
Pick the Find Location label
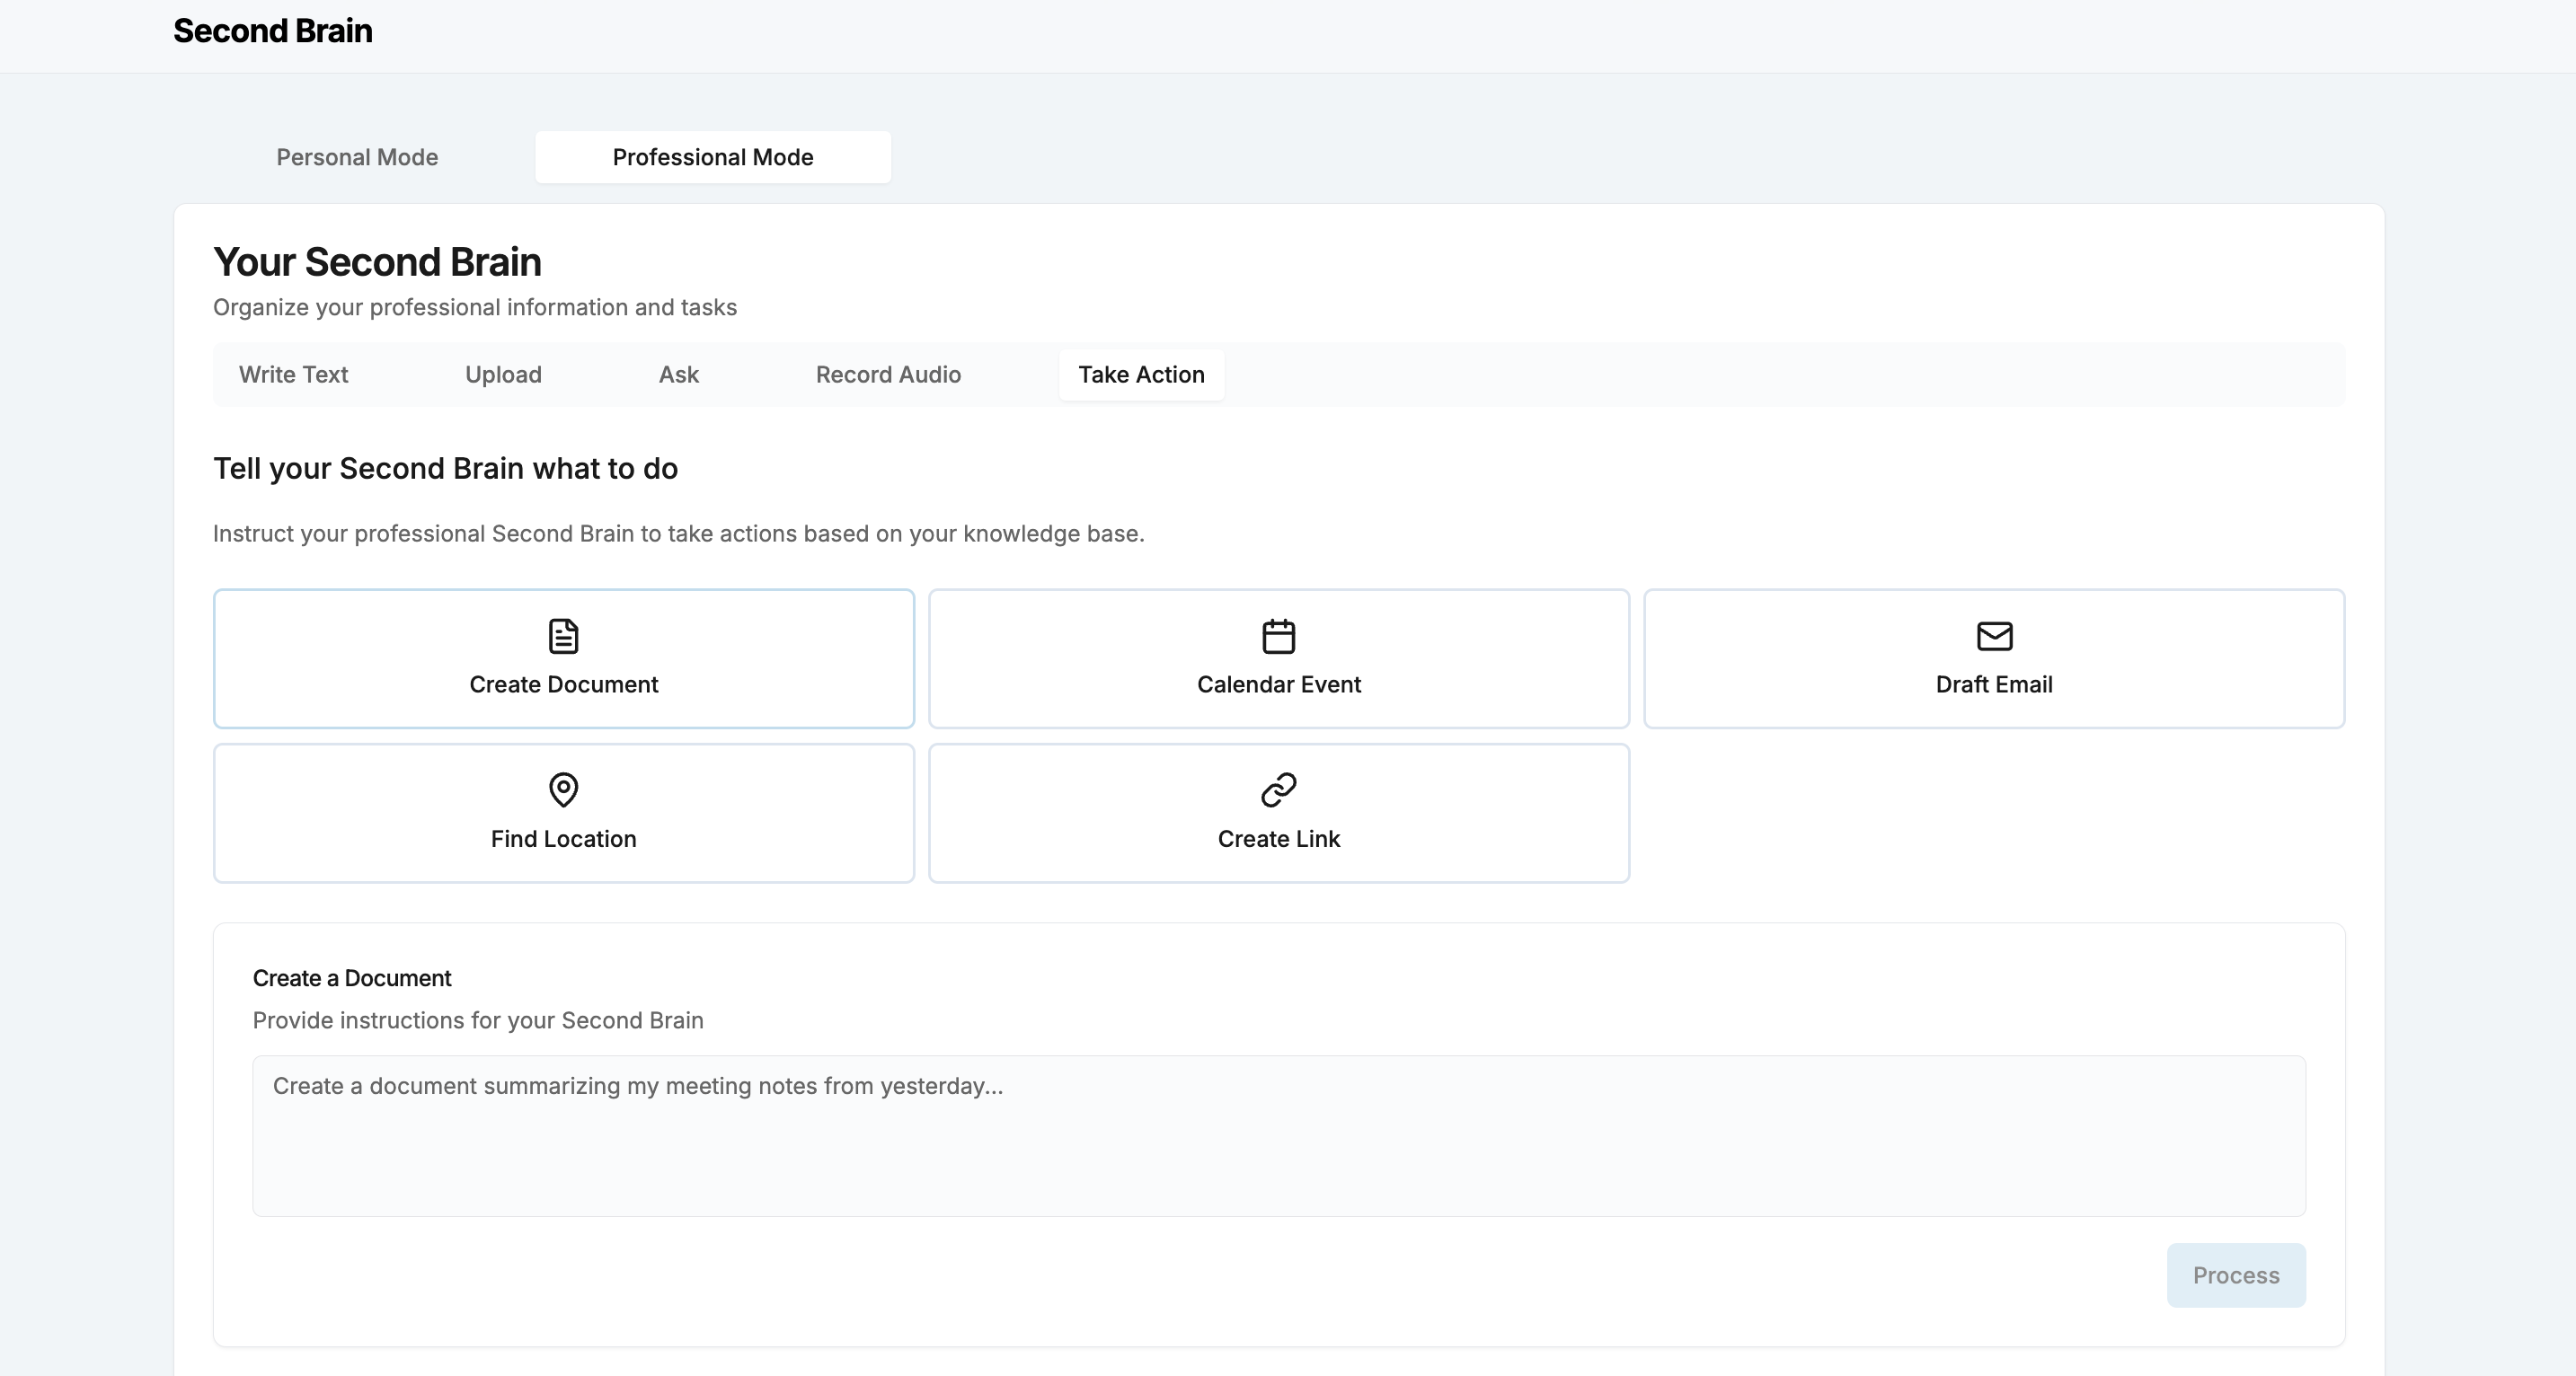click(563, 838)
